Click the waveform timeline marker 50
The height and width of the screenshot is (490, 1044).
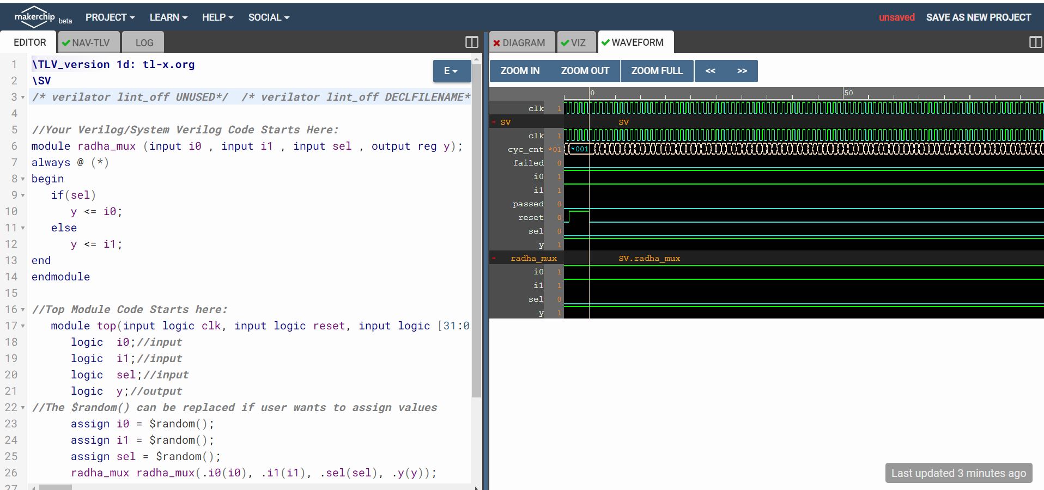(x=848, y=93)
